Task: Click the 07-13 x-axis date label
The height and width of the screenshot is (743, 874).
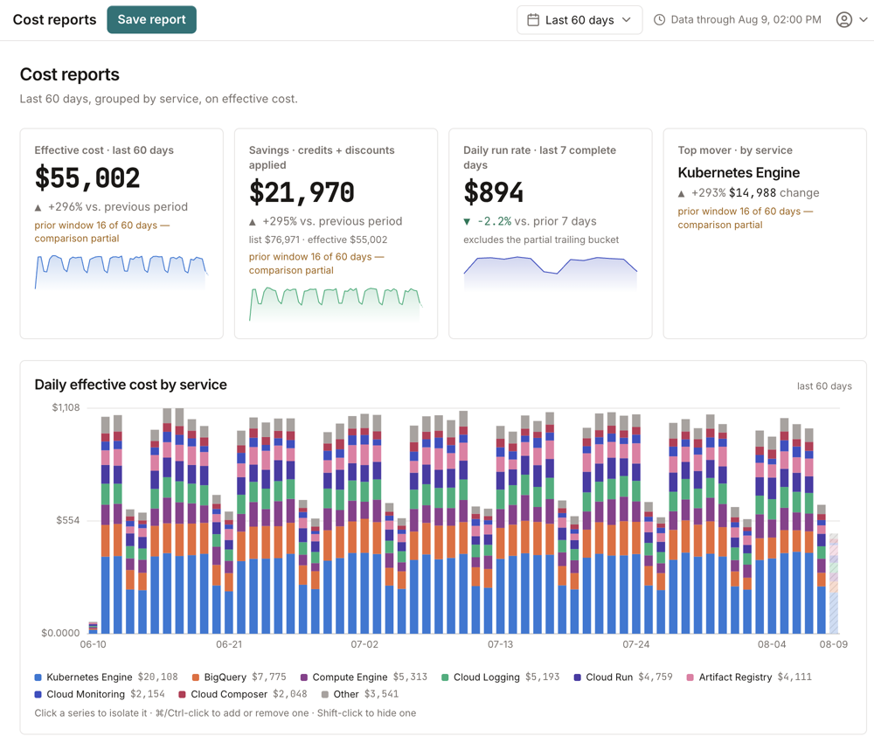Action: point(501,644)
